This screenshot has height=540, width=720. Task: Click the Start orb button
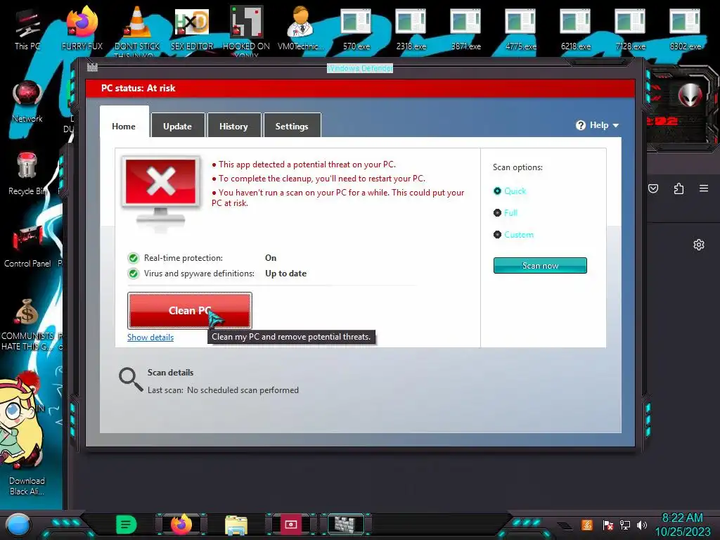click(x=18, y=525)
